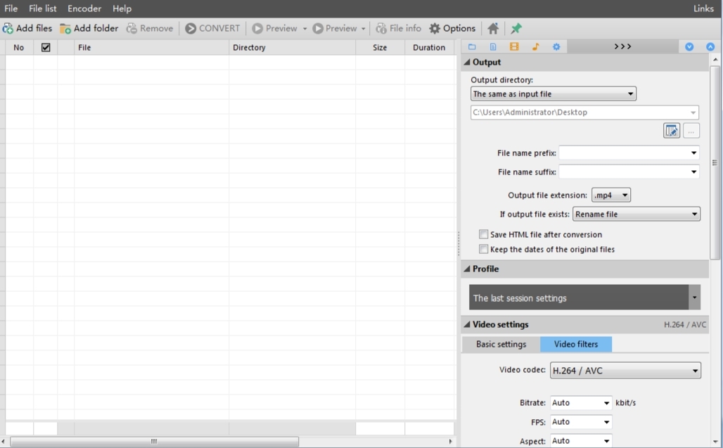This screenshot has height=448, width=723.
Task: Open the music note audio settings tab
Action: coord(535,46)
